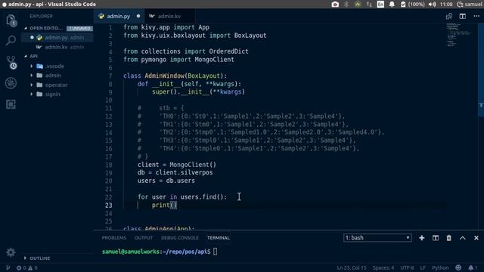
Task: Open admin.py in Open Editors list
Action: [x=57, y=38]
